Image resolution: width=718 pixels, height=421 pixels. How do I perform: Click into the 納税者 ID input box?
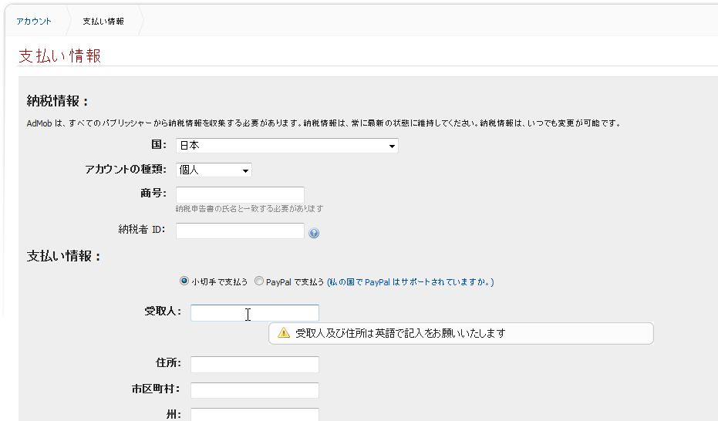pos(240,231)
